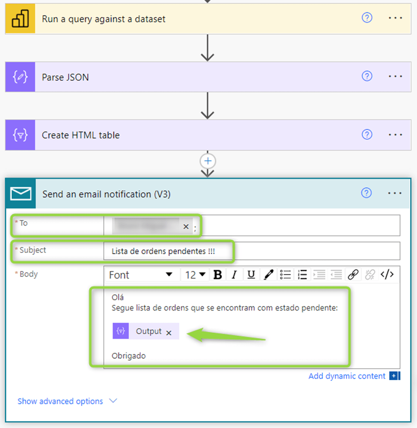The image size is (417, 428).
Task: Click the Subject input field
Action: pyautogui.click(x=251, y=251)
